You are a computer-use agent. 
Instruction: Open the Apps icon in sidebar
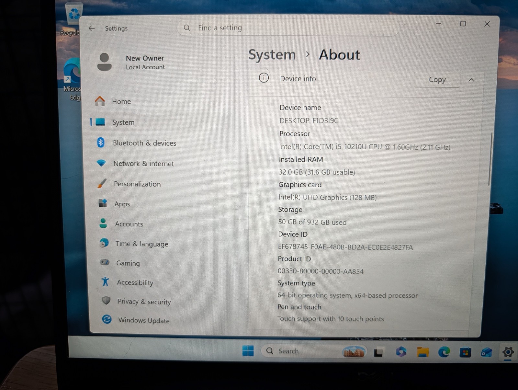103,203
